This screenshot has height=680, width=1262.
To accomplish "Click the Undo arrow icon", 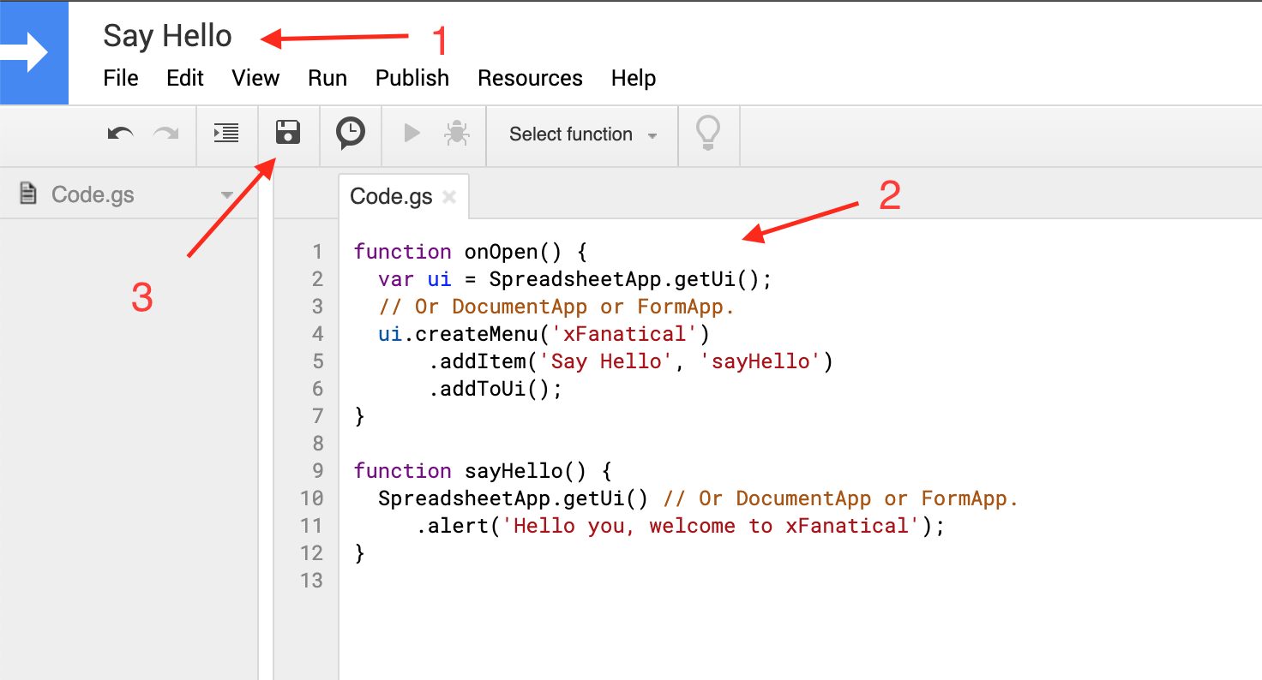I will 121,134.
